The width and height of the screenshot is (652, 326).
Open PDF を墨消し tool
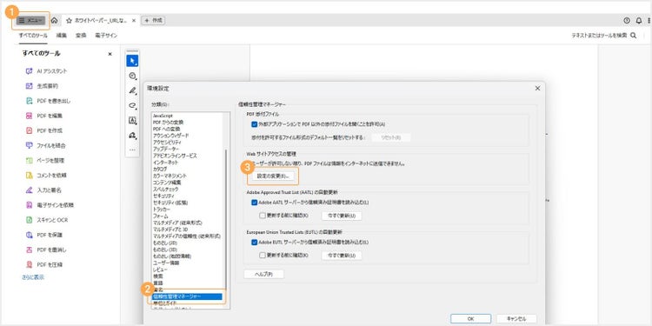(46, 249)
